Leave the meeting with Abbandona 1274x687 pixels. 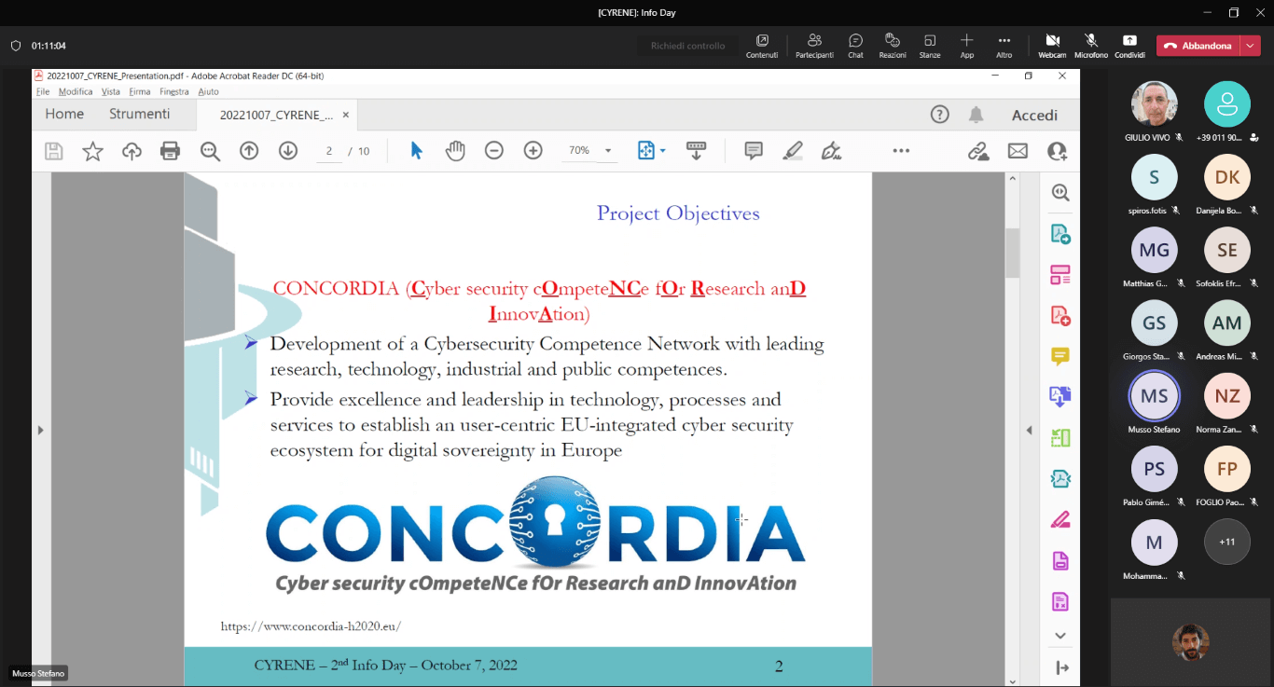pos(1198,46)
